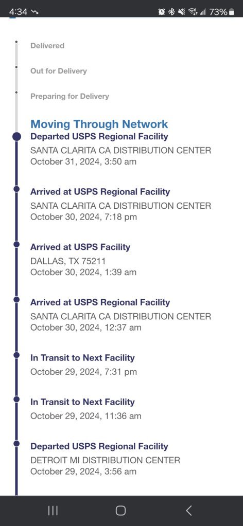243x526 pixels.
Task: Tap the battery icon beside 73%
Action: click(x=232, y=12)
